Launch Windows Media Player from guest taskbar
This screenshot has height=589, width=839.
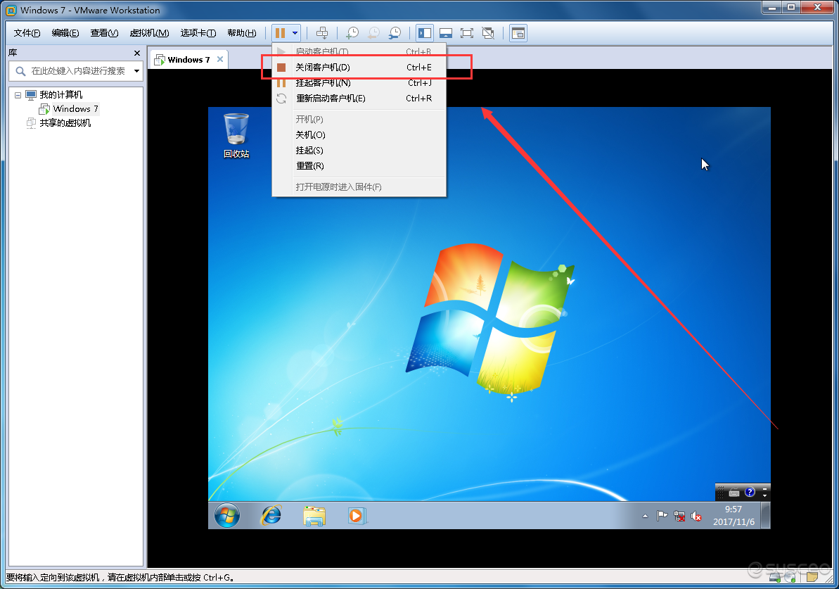356,516
